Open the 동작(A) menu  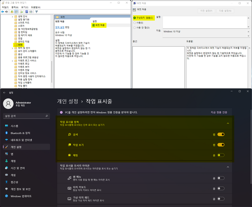point(15,7)
